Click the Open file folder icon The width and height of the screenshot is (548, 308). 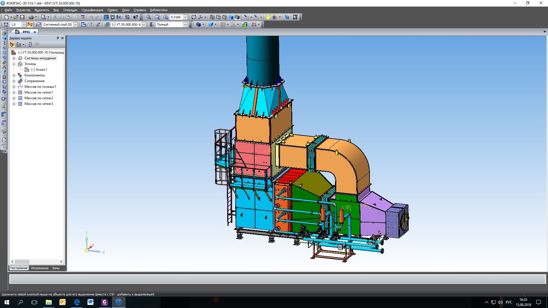click(16, 17)
